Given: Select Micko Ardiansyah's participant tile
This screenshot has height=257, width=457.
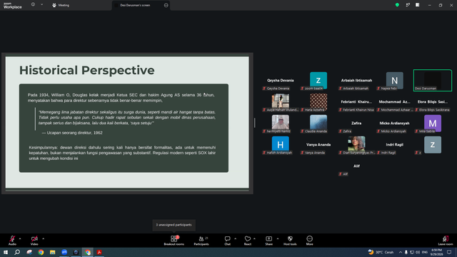Looking at the screenshot, I should click(x=395, y=124).
